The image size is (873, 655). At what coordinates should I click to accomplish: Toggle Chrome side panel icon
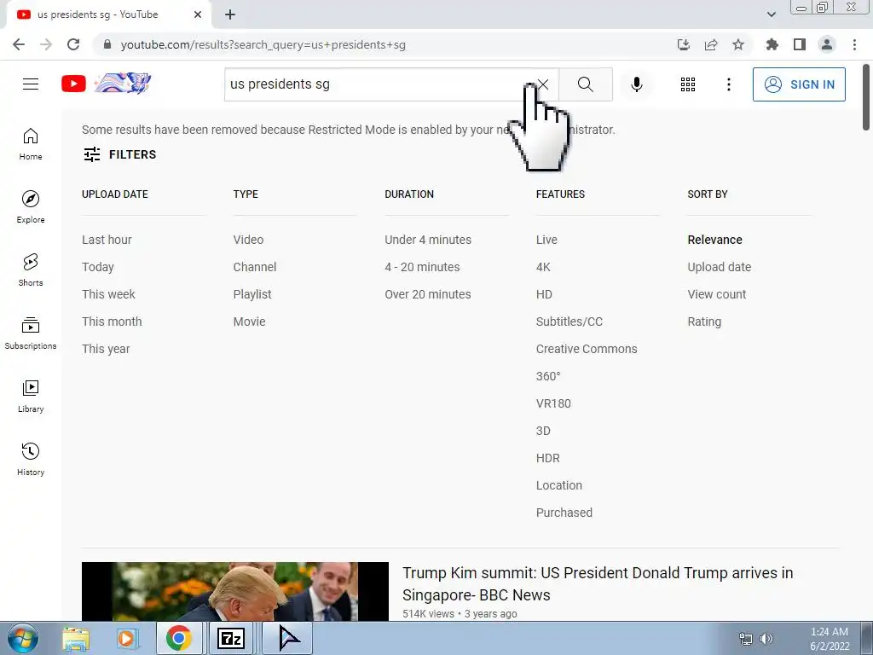click(x=800, y=44)
